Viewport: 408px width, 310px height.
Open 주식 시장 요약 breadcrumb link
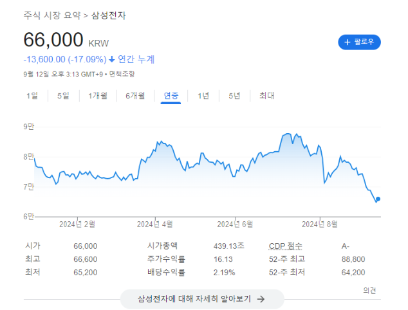[52, 15]
